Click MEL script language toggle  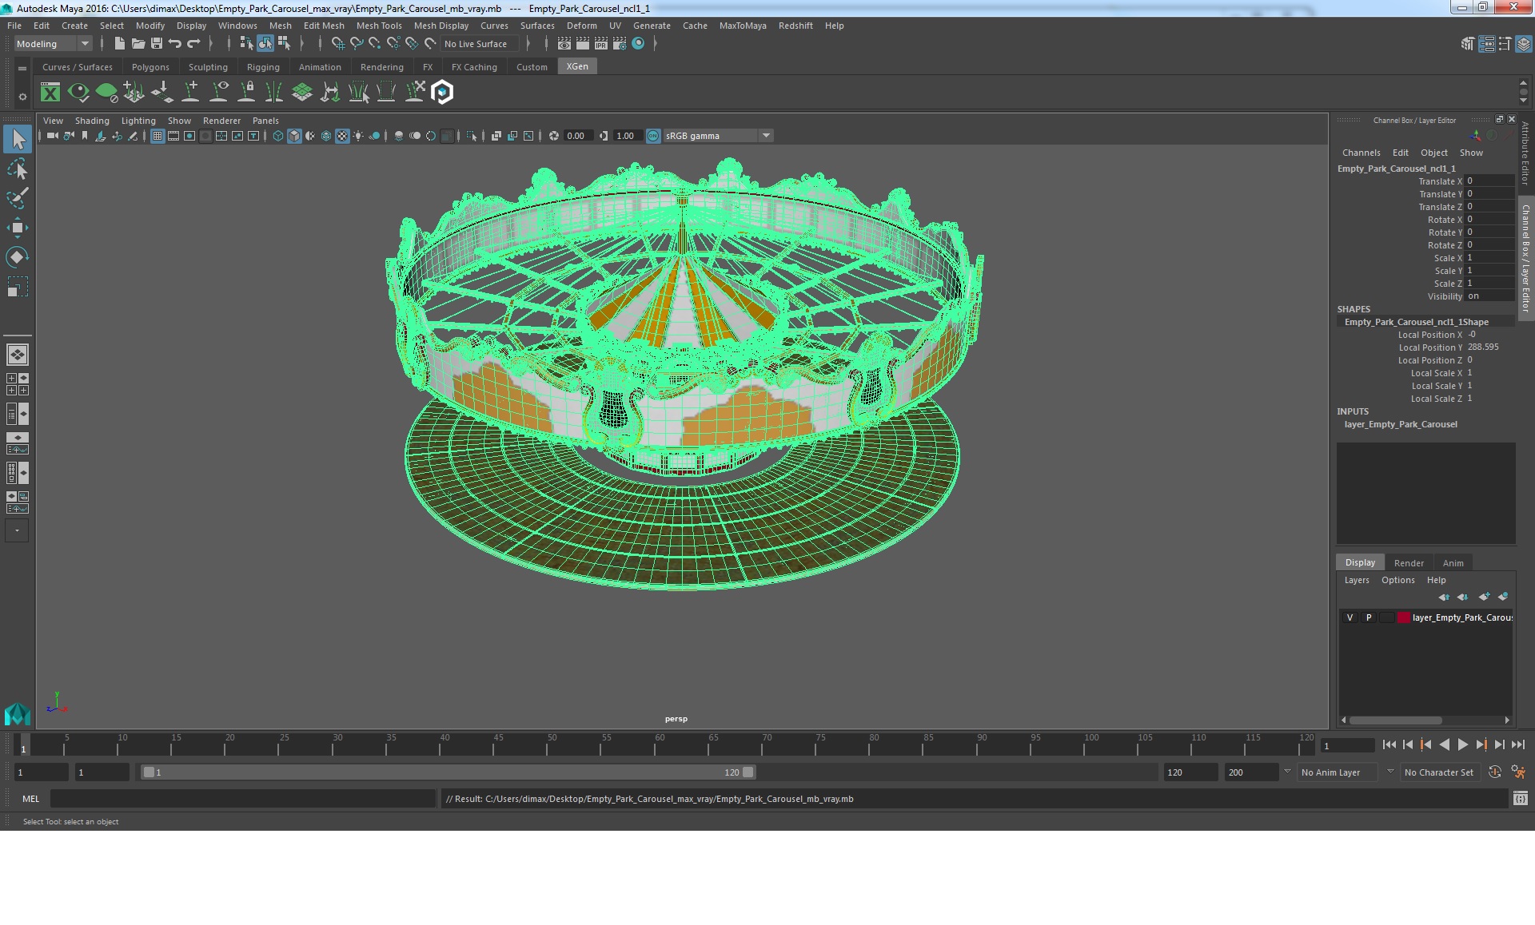[x=30, y=799]
